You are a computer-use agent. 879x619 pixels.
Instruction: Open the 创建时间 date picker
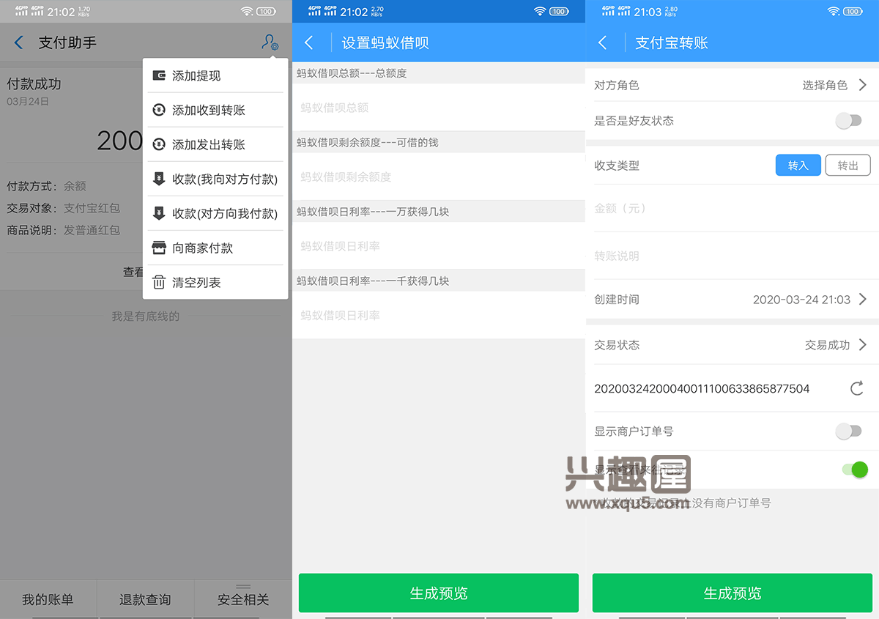point(732,300)
